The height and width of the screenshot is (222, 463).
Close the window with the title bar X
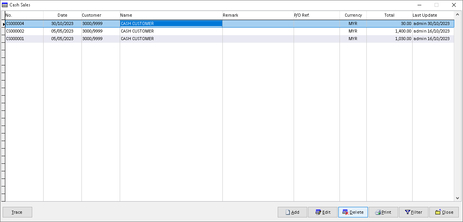454,5
